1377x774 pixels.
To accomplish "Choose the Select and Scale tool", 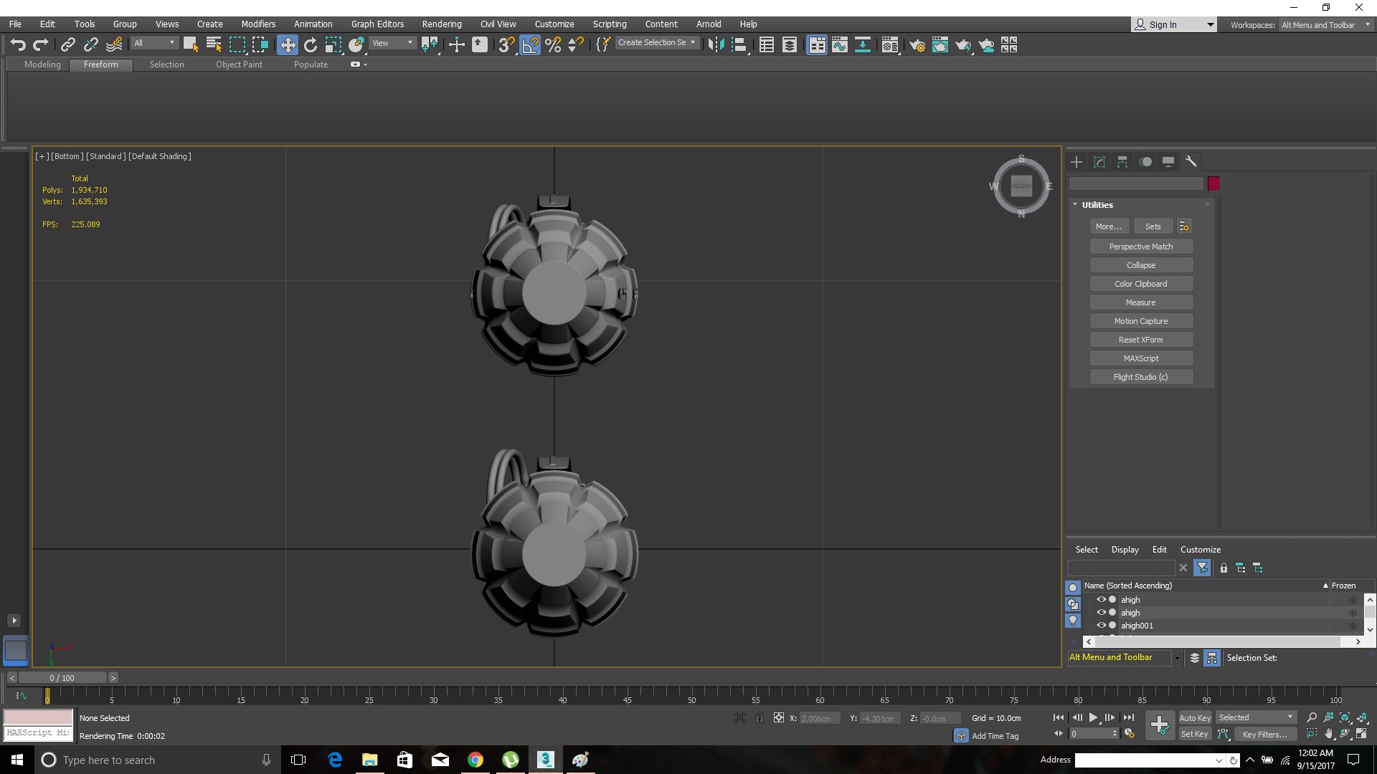I will pyautogui.click(x=333, y=45).
